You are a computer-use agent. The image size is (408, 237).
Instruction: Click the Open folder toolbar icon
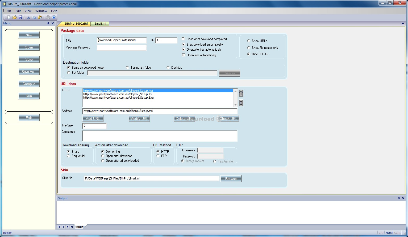tap(15, 17)
